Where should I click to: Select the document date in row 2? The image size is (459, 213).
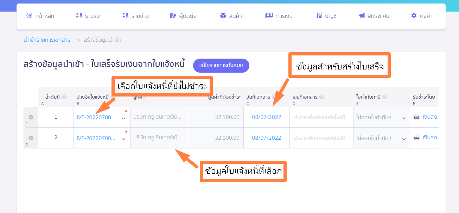click(267, 138)
